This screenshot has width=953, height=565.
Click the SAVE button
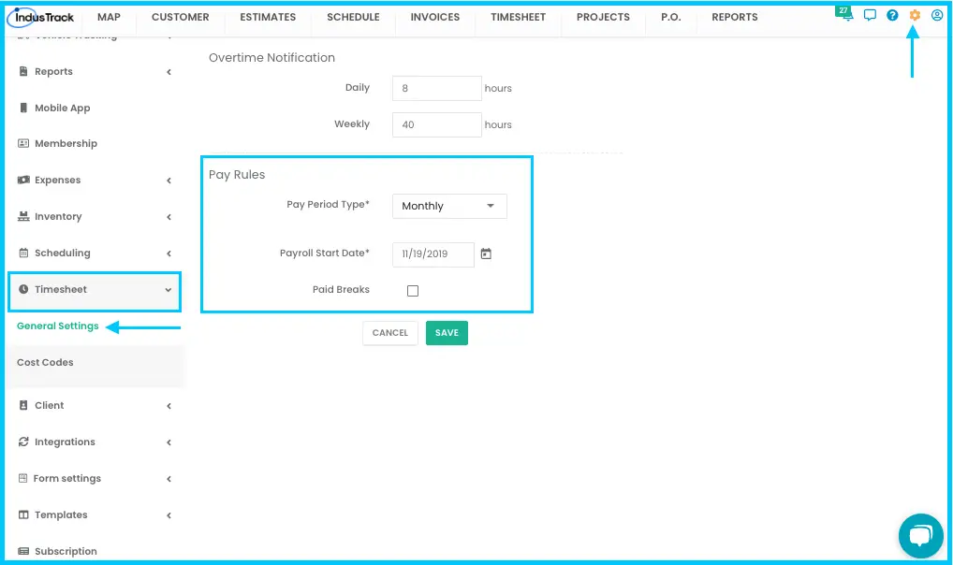click(x=447, y=333)
